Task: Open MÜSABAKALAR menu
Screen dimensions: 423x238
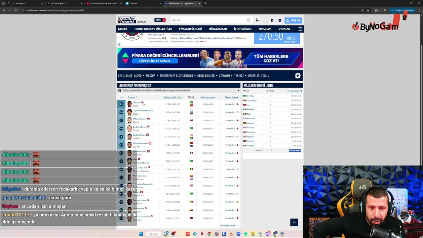Action: pyautogui.click(x=218, y=29)
